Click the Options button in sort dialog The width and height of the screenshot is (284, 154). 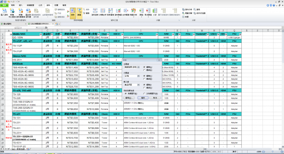tap(129, 98)
